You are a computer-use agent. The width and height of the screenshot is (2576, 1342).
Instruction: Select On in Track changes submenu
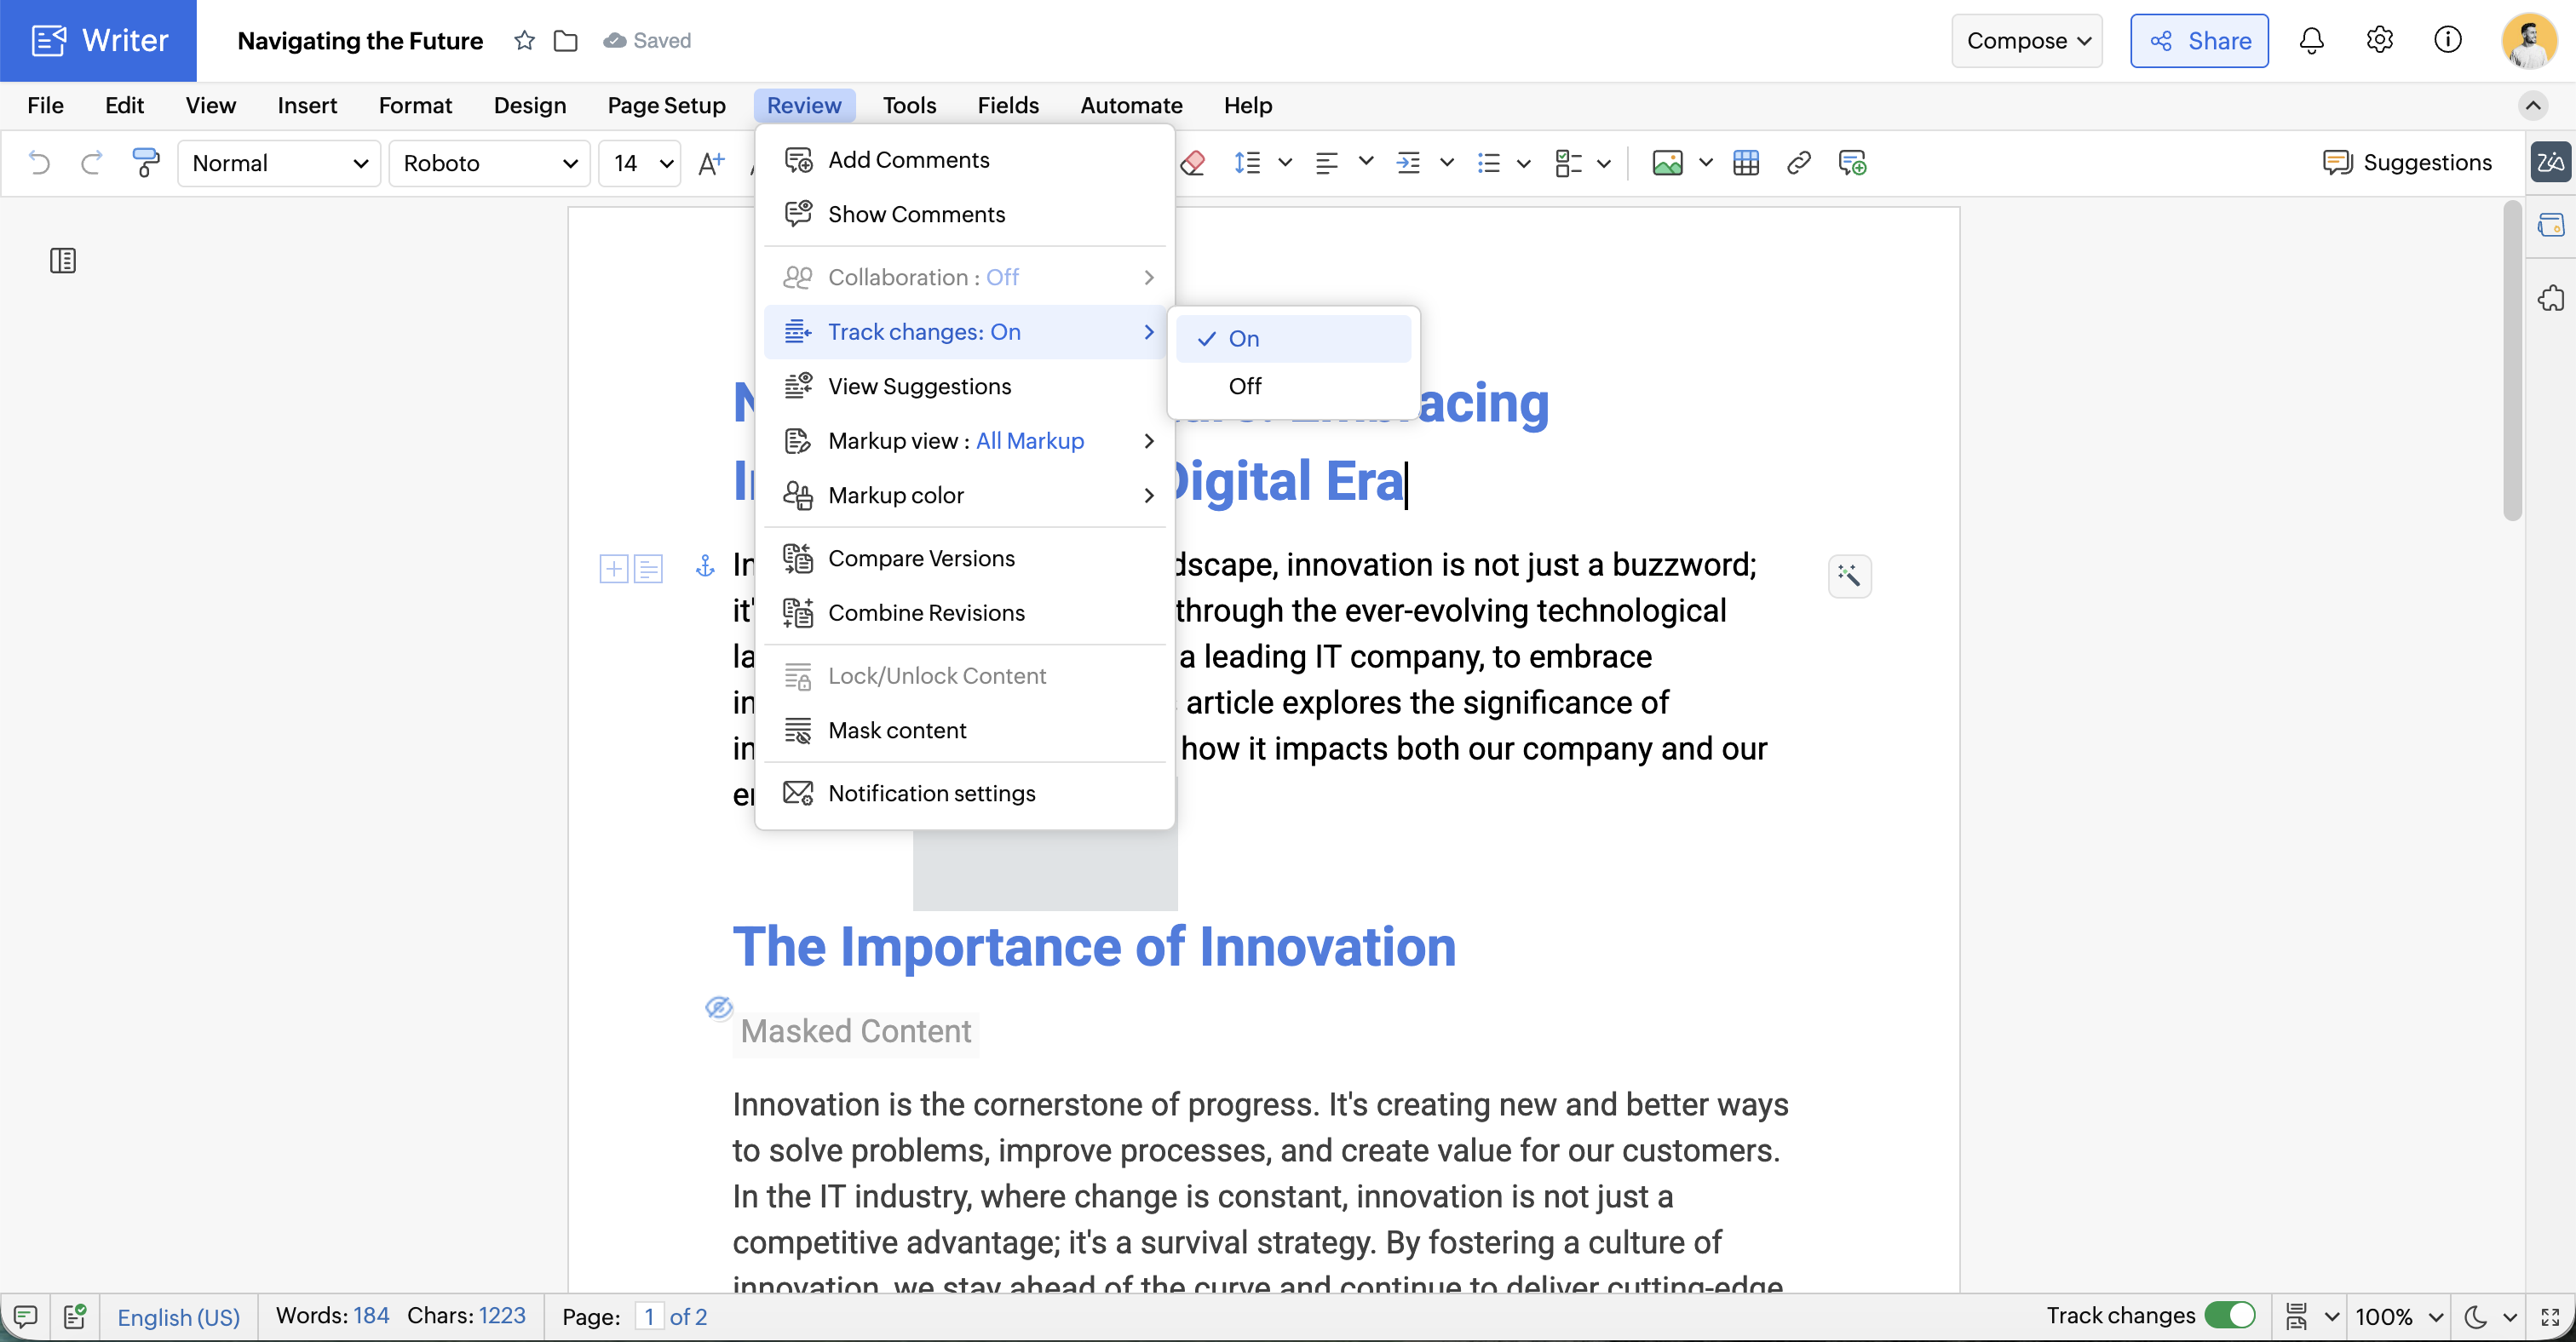(1244, 339)
